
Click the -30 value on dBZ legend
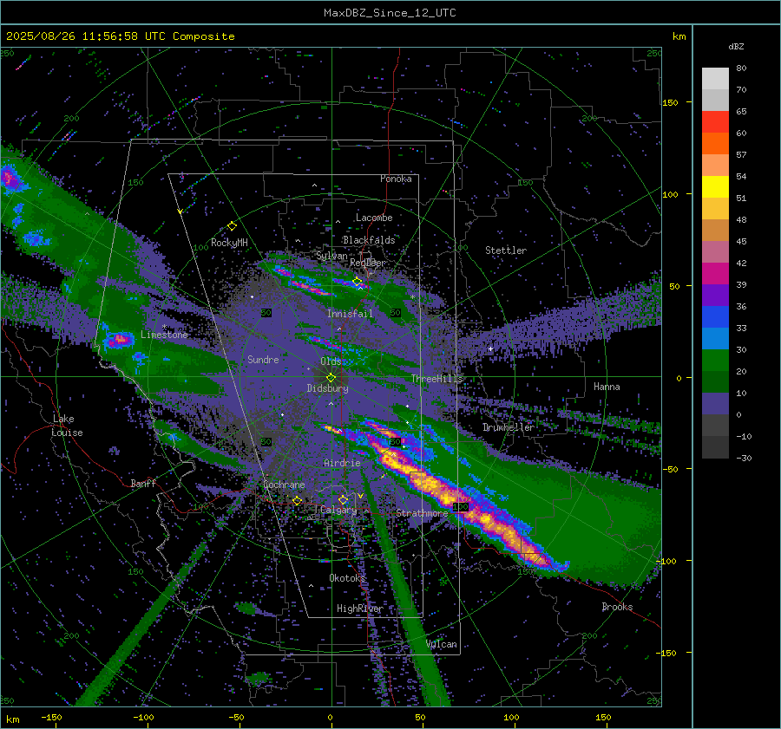[x=744, y=458]
